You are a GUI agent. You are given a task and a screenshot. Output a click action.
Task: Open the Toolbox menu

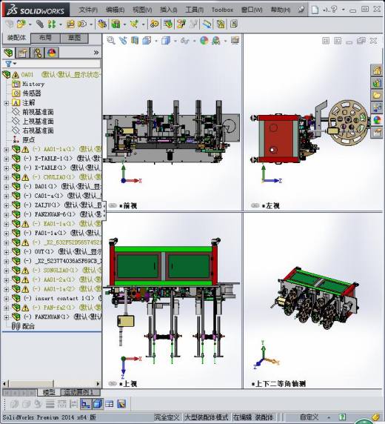pos(222,10)
